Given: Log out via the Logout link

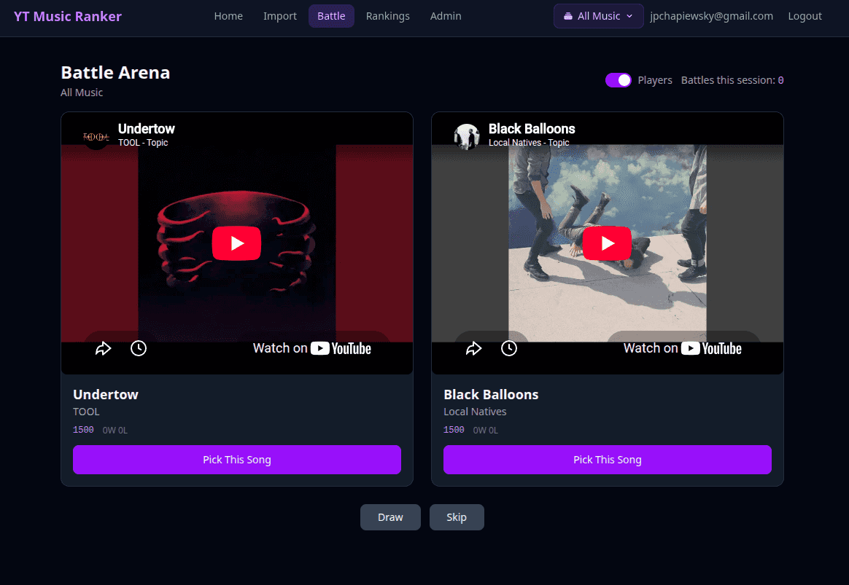Looking at the screenshot, I should [x=805, y=16].
